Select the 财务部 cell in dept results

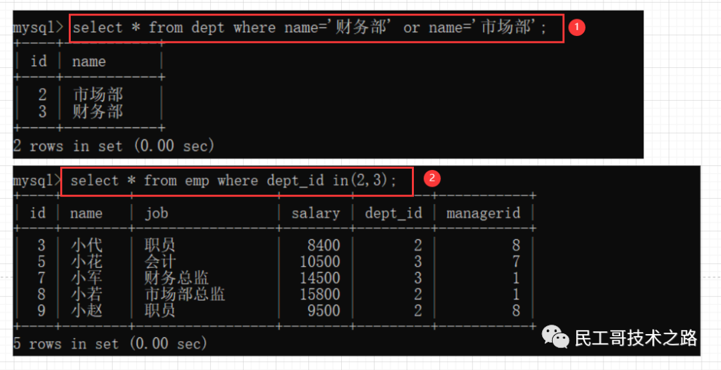(98, 111)
